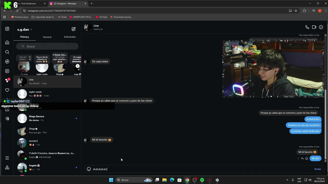
Task: Open the Gmail bookmark
Action: pos(62,17)
